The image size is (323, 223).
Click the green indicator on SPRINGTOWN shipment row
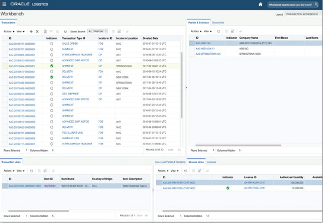tap(52, 66)
